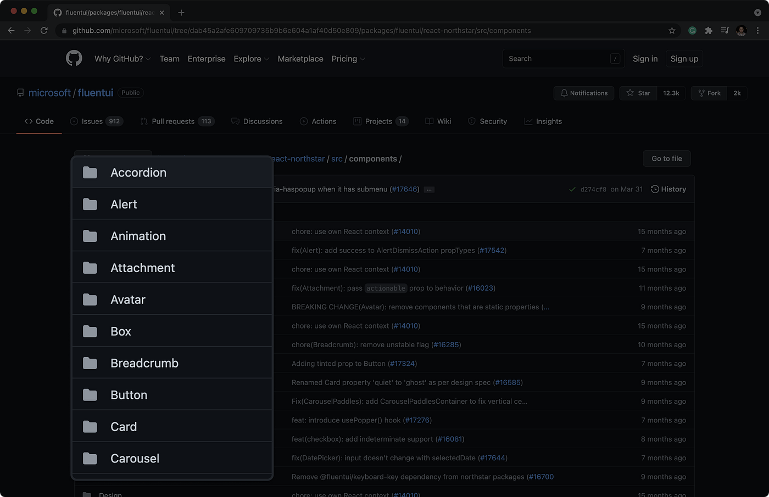Reload the page with the browser refresh icon

[44, 30]
